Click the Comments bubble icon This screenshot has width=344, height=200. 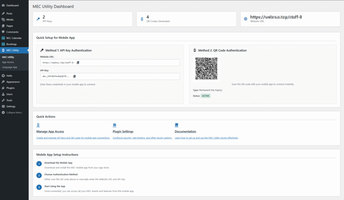(3, 32)
